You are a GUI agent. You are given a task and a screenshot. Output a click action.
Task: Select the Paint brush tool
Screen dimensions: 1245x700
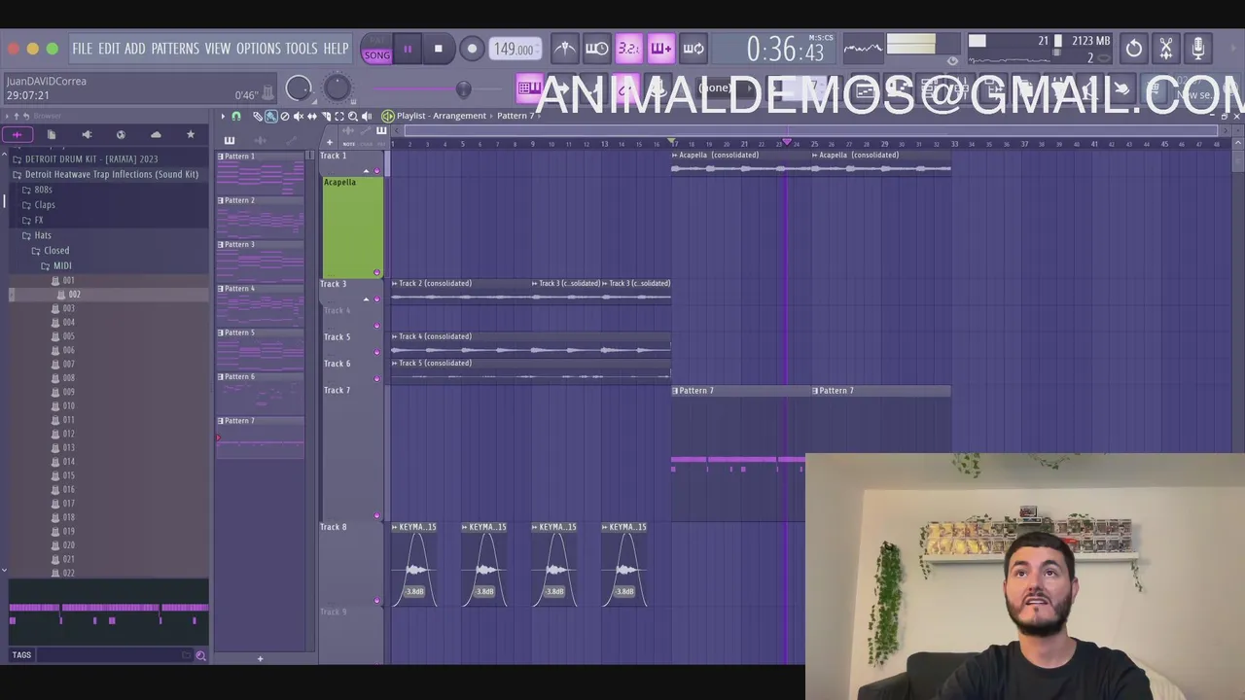271,116
